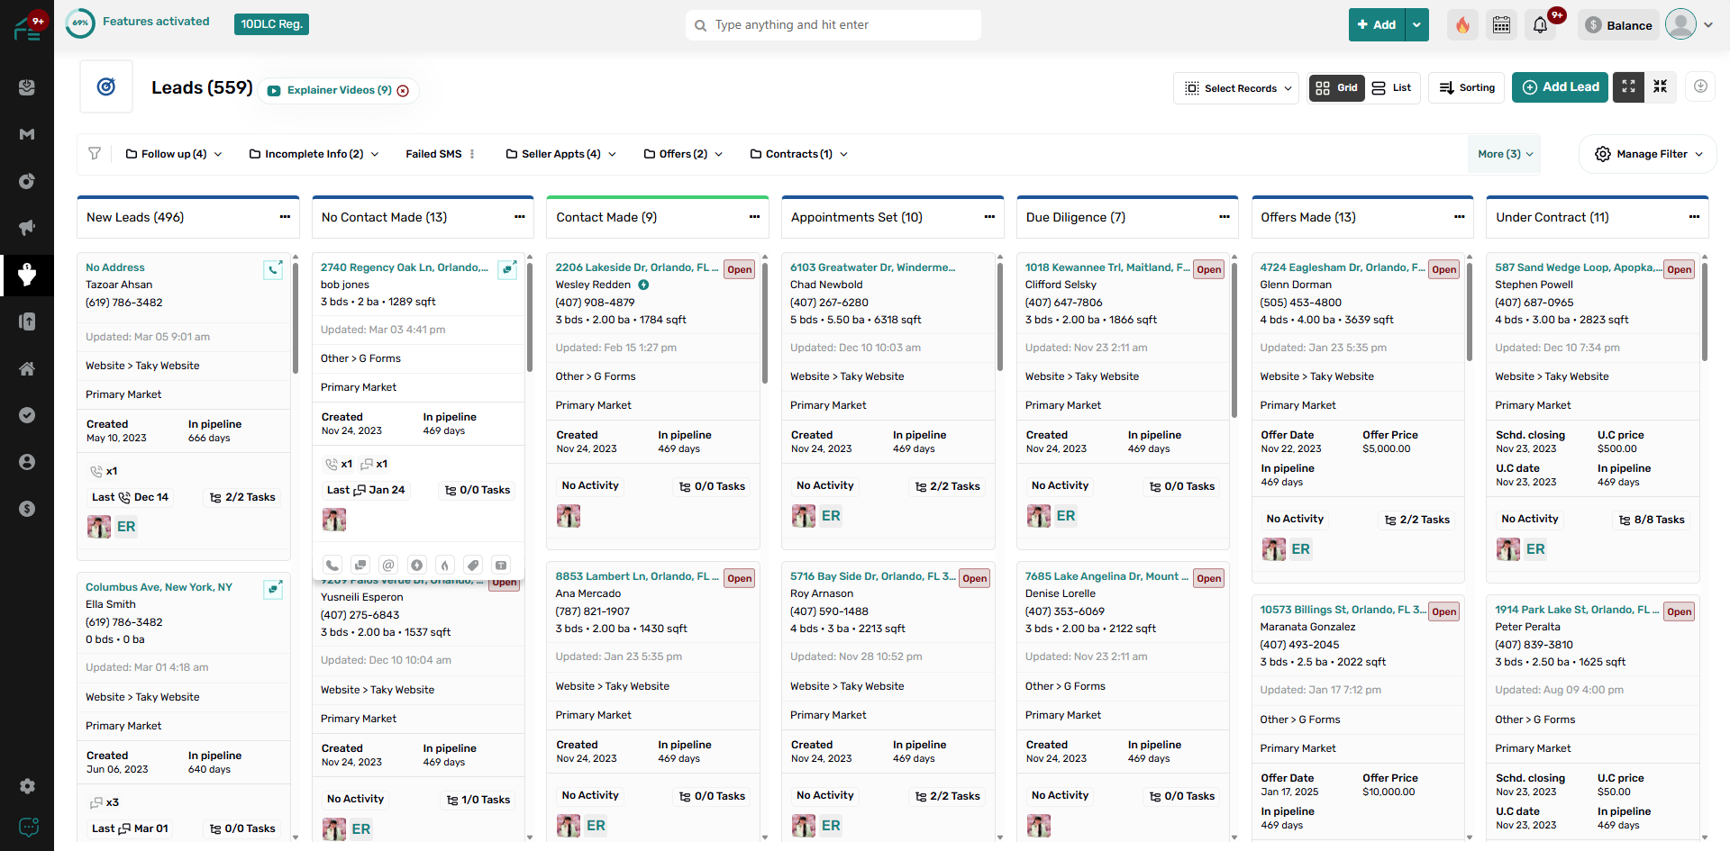Screen dimensions: 1730x851
Task: Select the Follow up (4) filter
Action: (174, 154)
